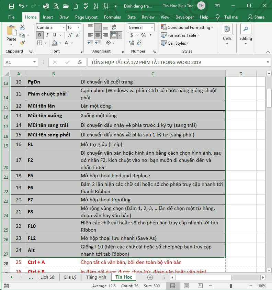Open Print Preview from Quick Access Toolbar
Viewport: 272px width, 290px height.
(x=56, y=6)
